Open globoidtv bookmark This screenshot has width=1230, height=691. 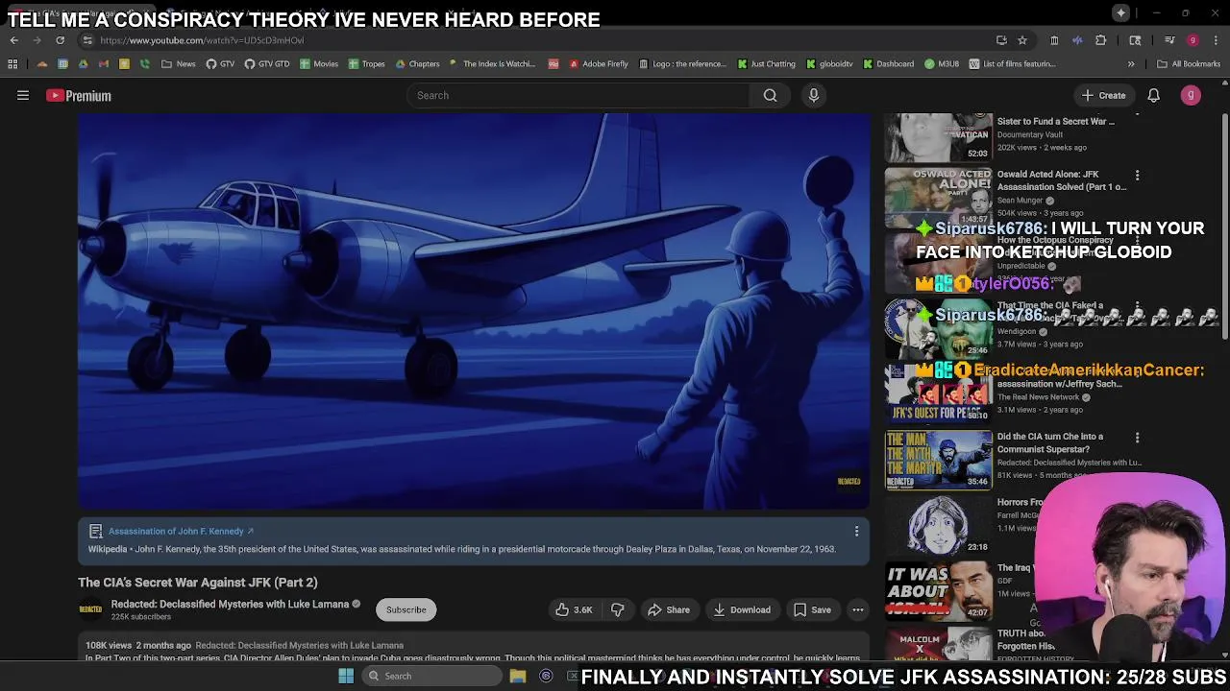pos(829,63)
